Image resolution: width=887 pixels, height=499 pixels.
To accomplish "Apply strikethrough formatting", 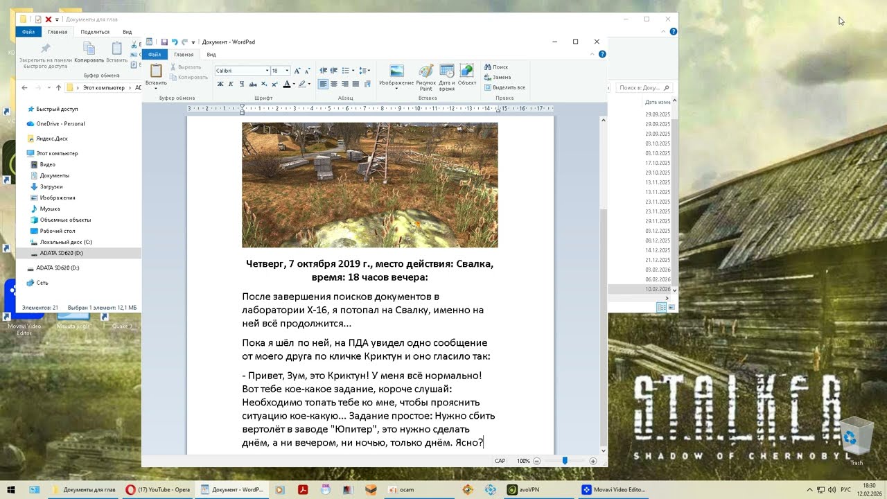I will pos(253,84).
